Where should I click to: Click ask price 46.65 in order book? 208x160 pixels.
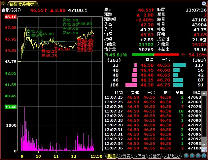coord(163,75)
